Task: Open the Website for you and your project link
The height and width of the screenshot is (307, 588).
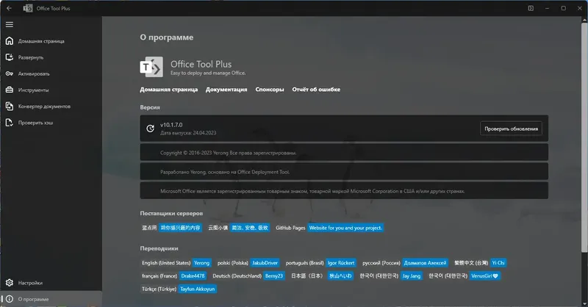Action: click(345, 228)
